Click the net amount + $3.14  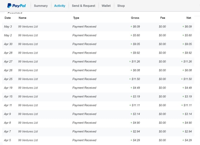coord(187,114)
